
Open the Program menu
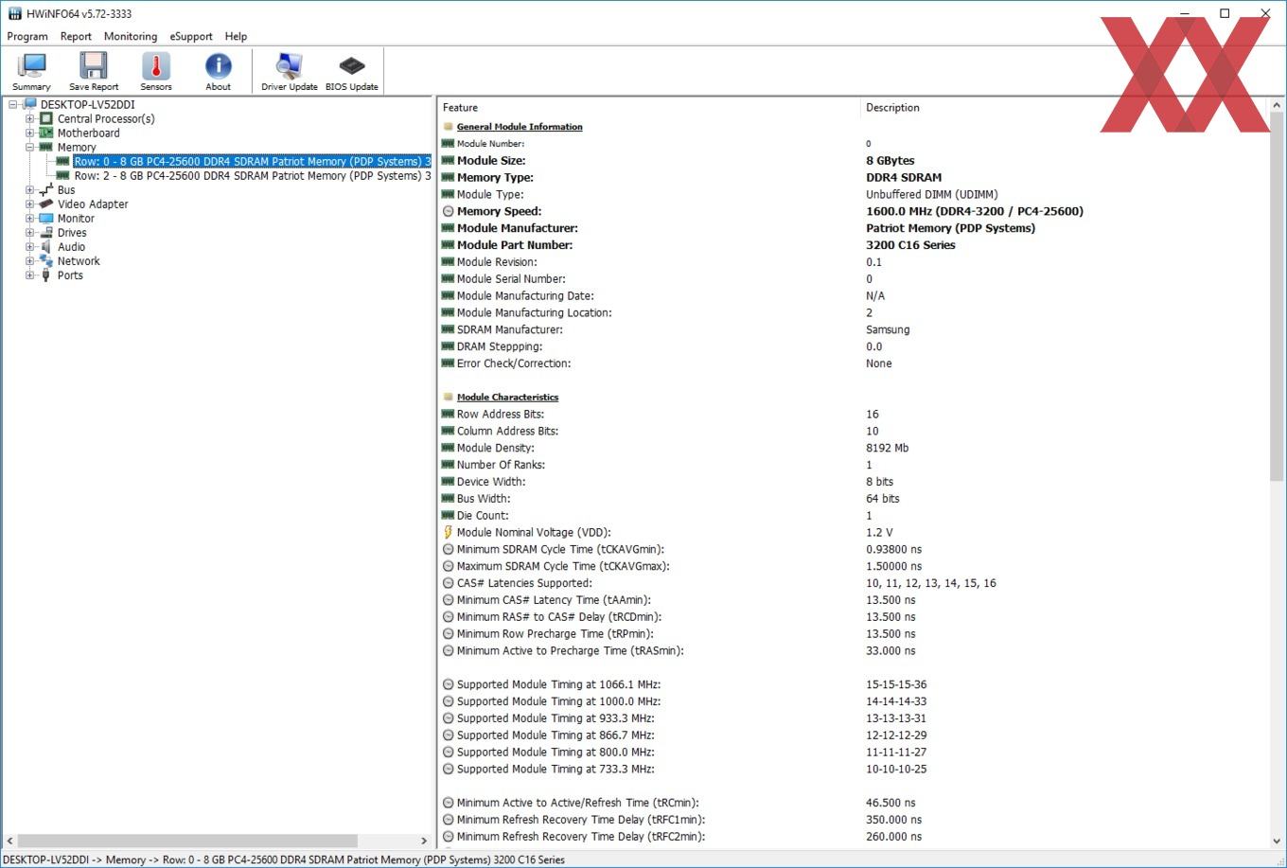tap(27, 36)
